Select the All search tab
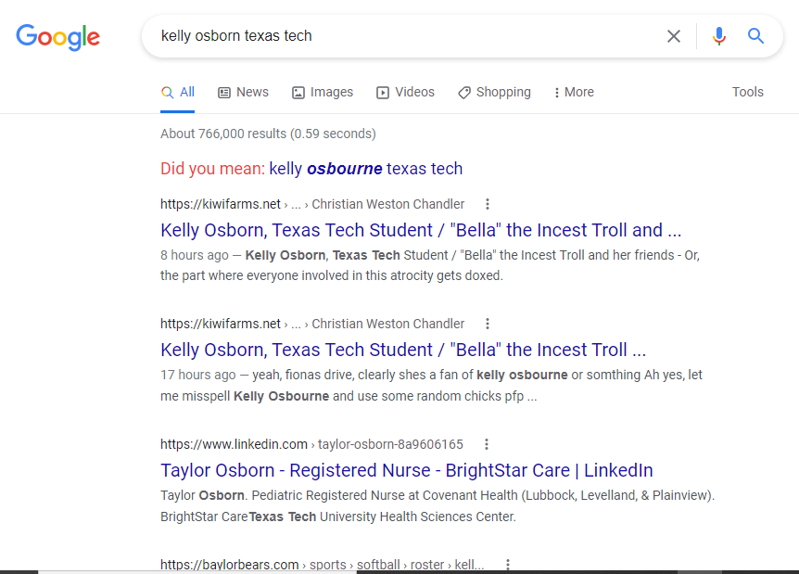 coord(177,93)
